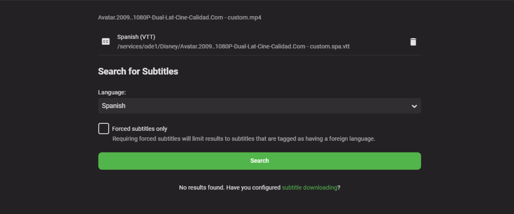Enable the Forced subtitles only checkbox
The width and height of the screenshot is (514, 214).
coord(104,128)
